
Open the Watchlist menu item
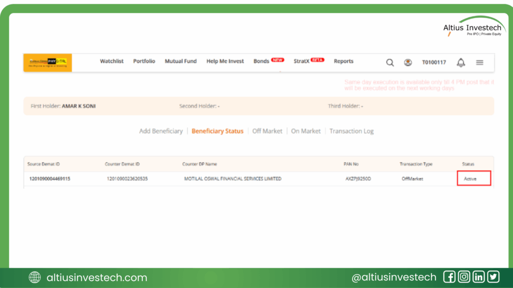pos(112,61)
